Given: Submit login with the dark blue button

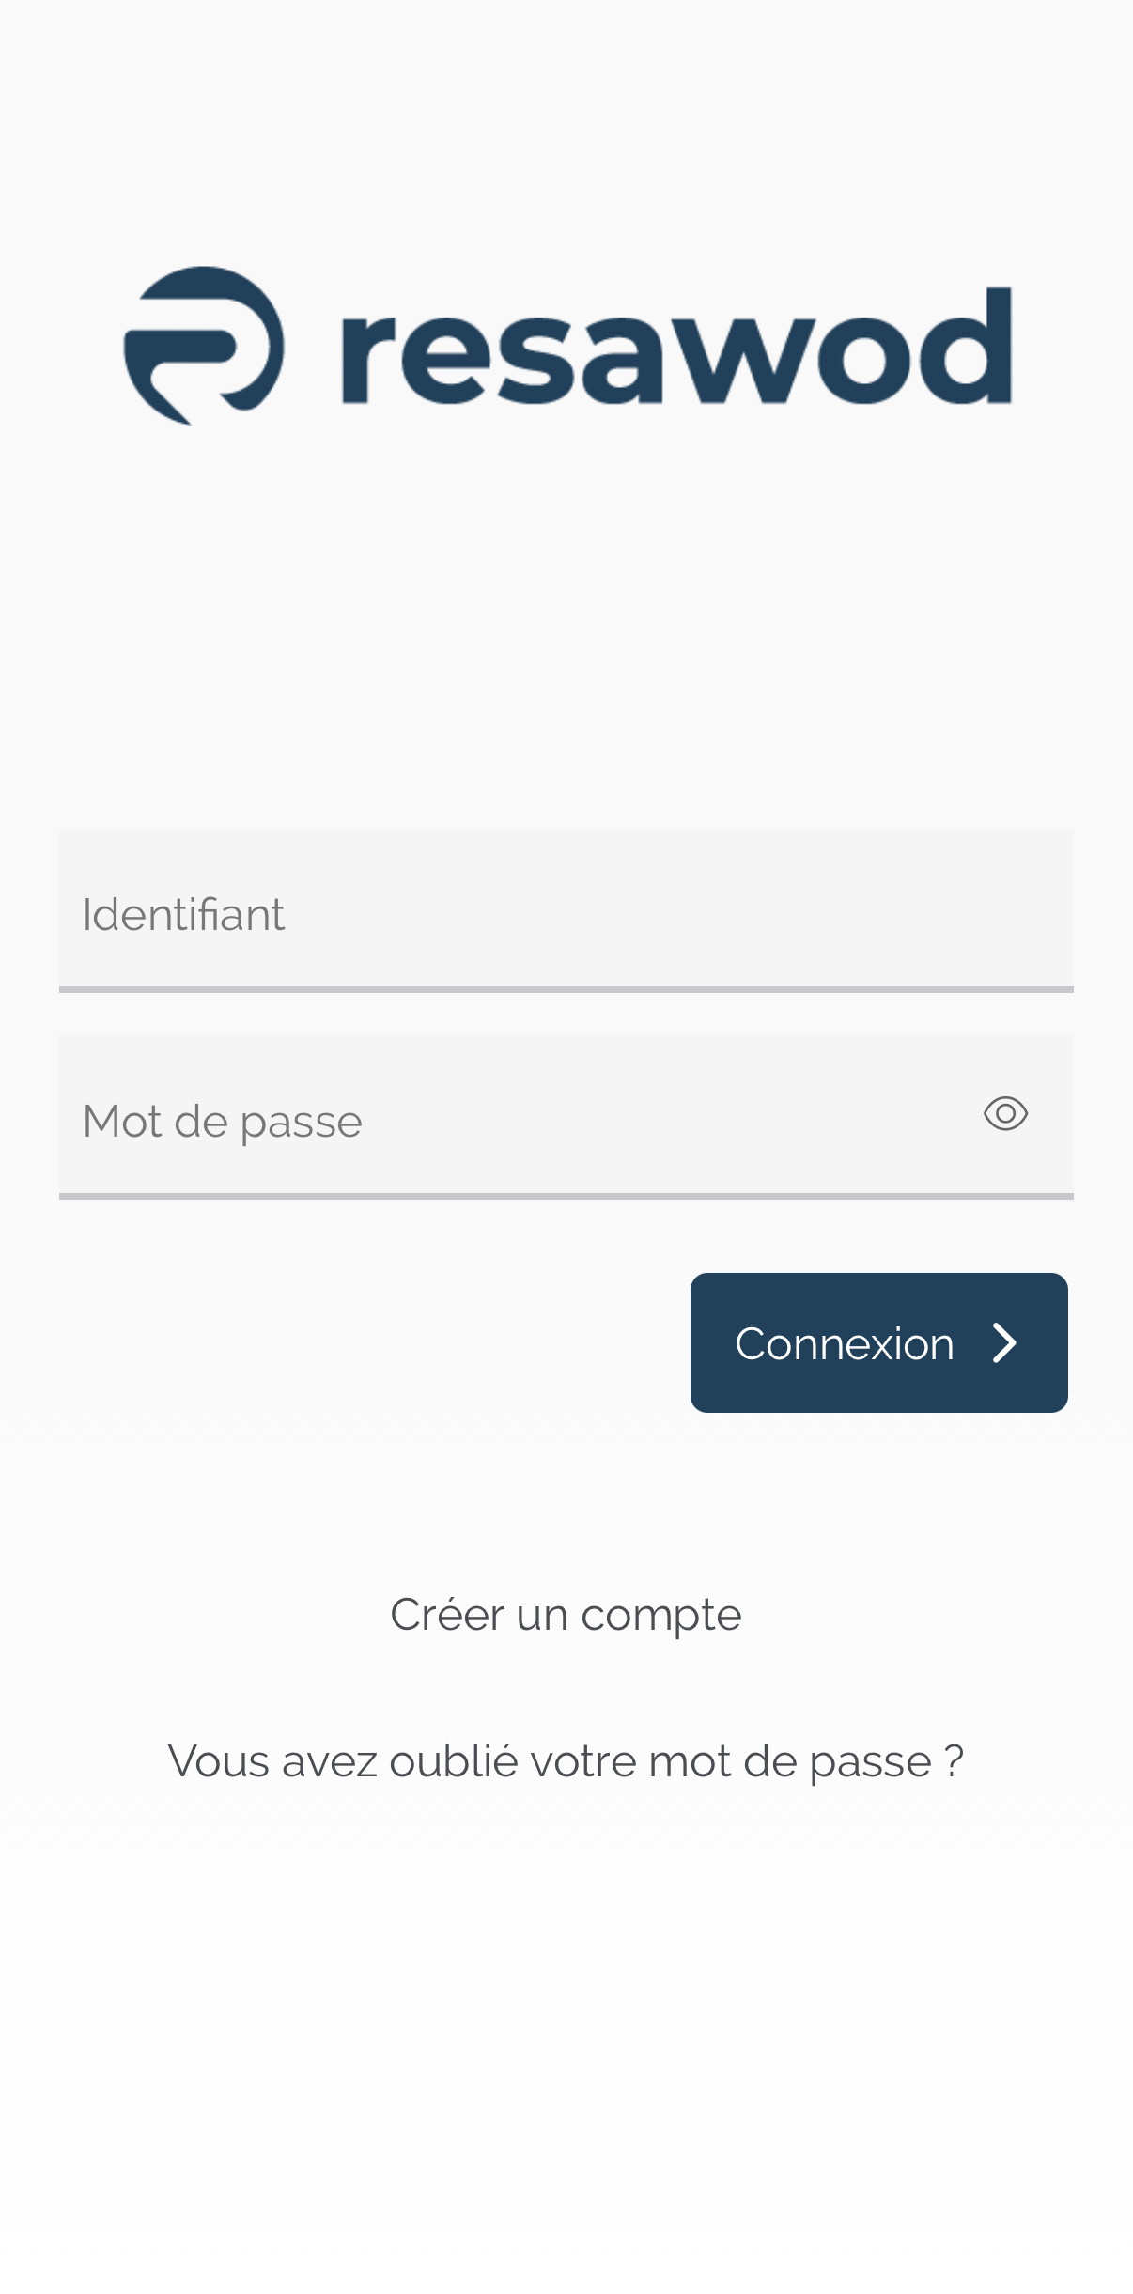Looking at the screenshot, I should pyautogui.click(x=878, y=1343).
